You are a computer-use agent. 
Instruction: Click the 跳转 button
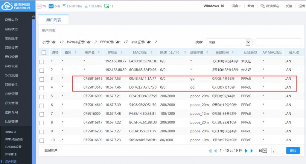[293, 151]
